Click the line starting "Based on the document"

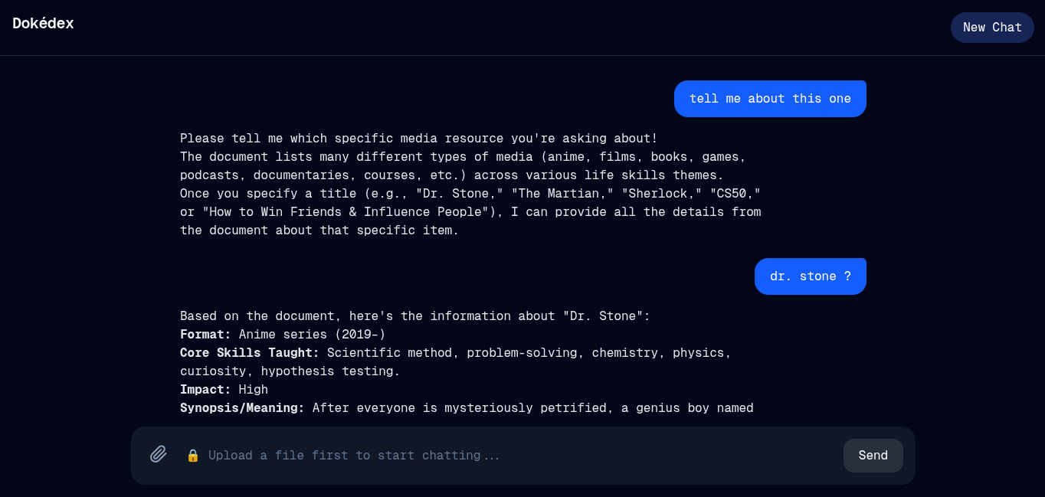414,316
